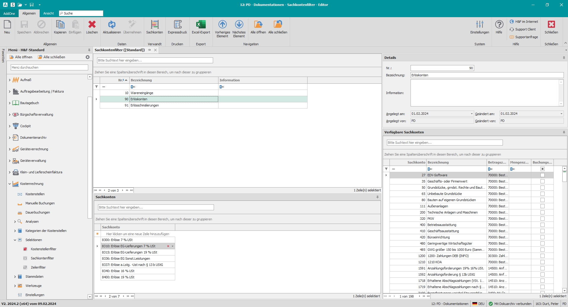
Task: Collapse the Kostenrechnung tree node
Action: point(10,184)
